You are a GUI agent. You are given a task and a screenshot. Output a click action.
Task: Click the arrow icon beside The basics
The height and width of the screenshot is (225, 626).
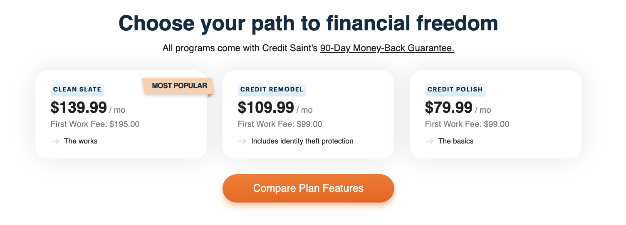click(429, 141)
